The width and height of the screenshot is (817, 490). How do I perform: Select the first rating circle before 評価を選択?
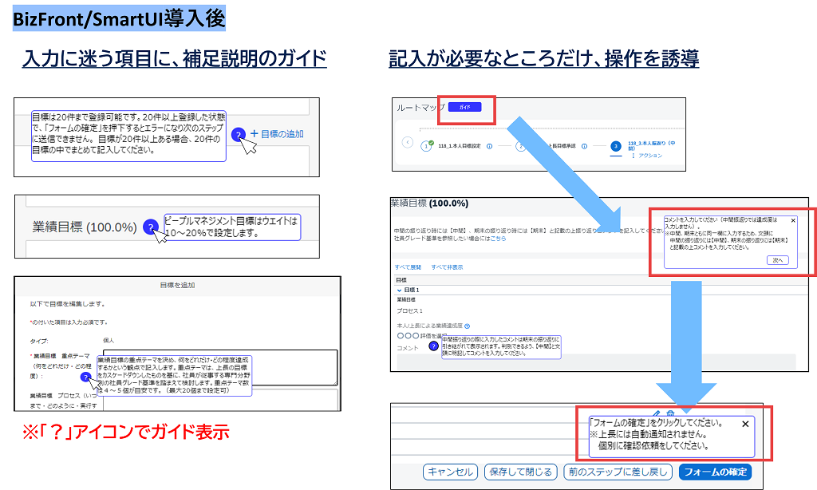coord(401,336)
